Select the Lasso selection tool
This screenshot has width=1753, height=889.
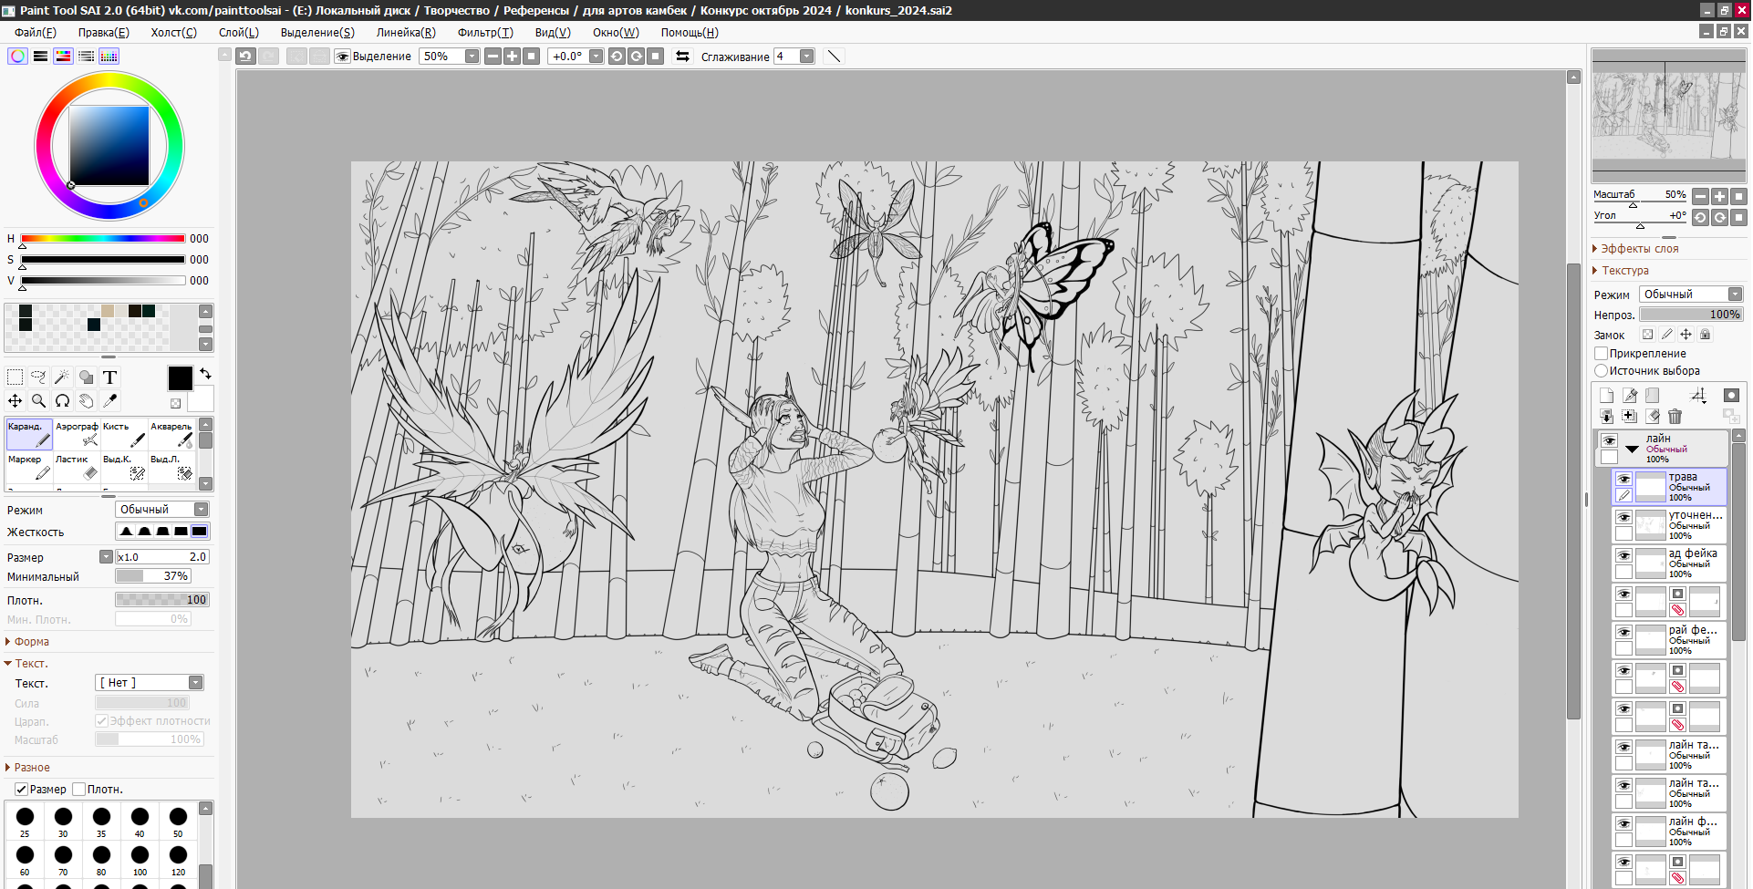tap(38, 377)
